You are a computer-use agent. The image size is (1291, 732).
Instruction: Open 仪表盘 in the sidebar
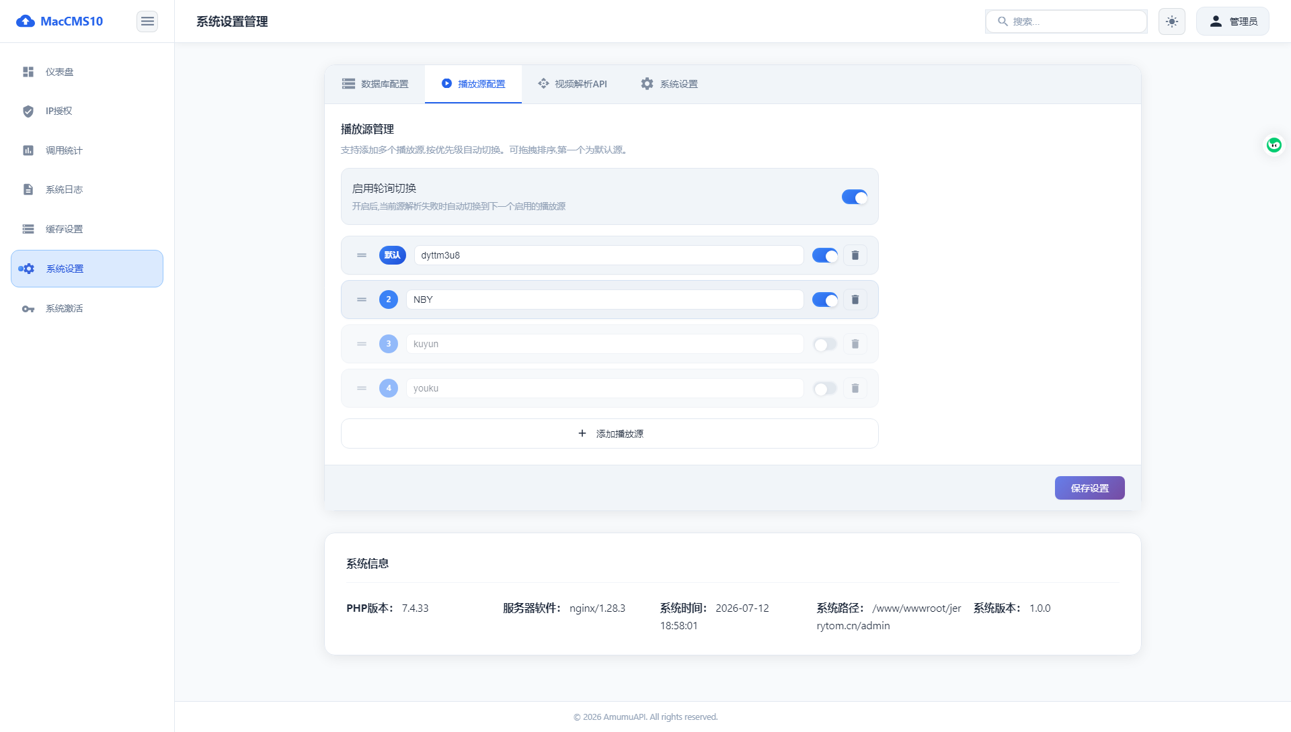pos(87,72)
